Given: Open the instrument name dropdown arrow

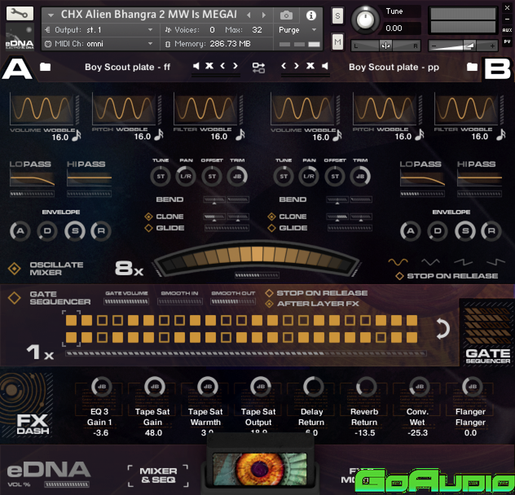Looking at the screenshot, I should point(51,15).
